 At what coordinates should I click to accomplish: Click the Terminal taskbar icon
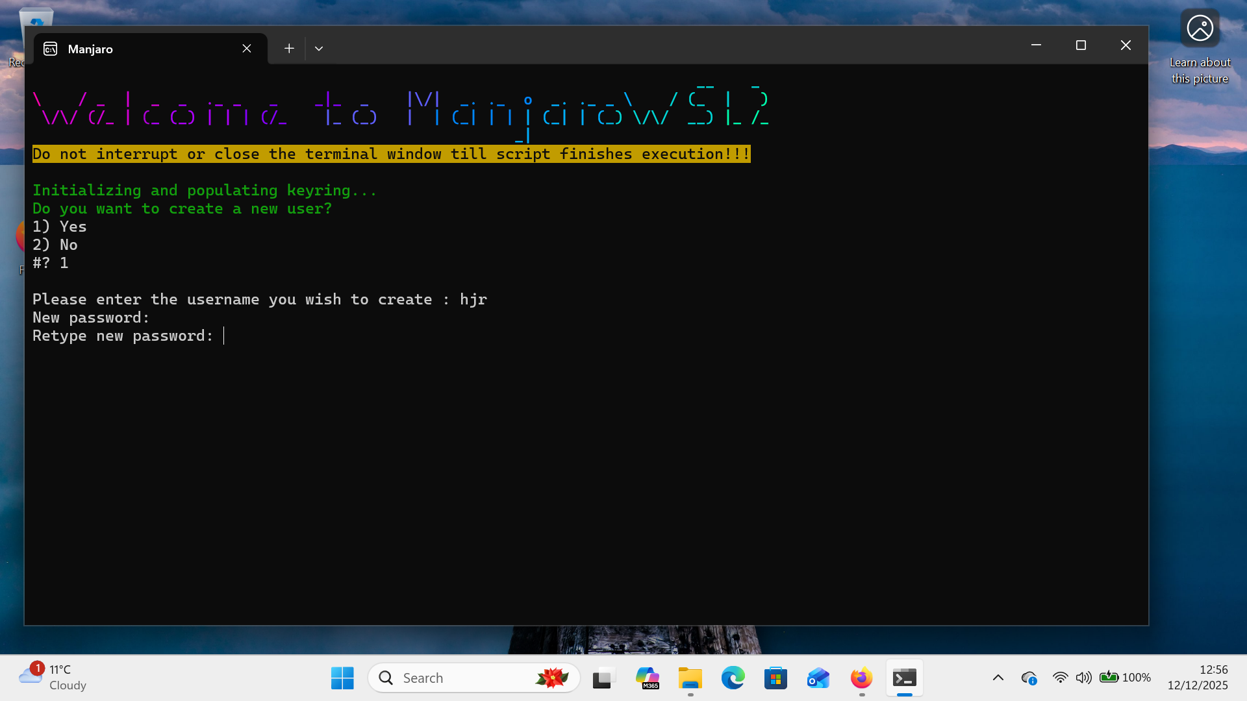[904, 678]
